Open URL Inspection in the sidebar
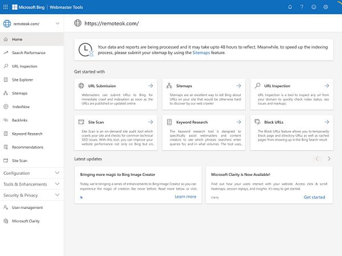 32,66
